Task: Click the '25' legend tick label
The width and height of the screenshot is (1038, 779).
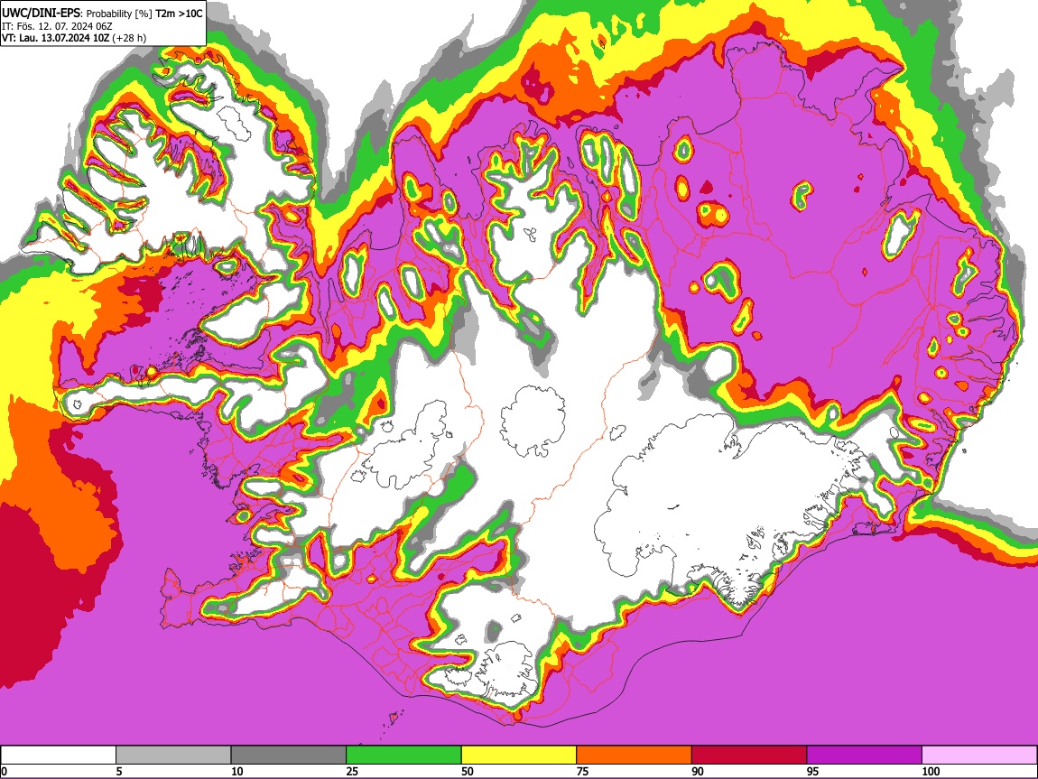Action: (352, 771)
